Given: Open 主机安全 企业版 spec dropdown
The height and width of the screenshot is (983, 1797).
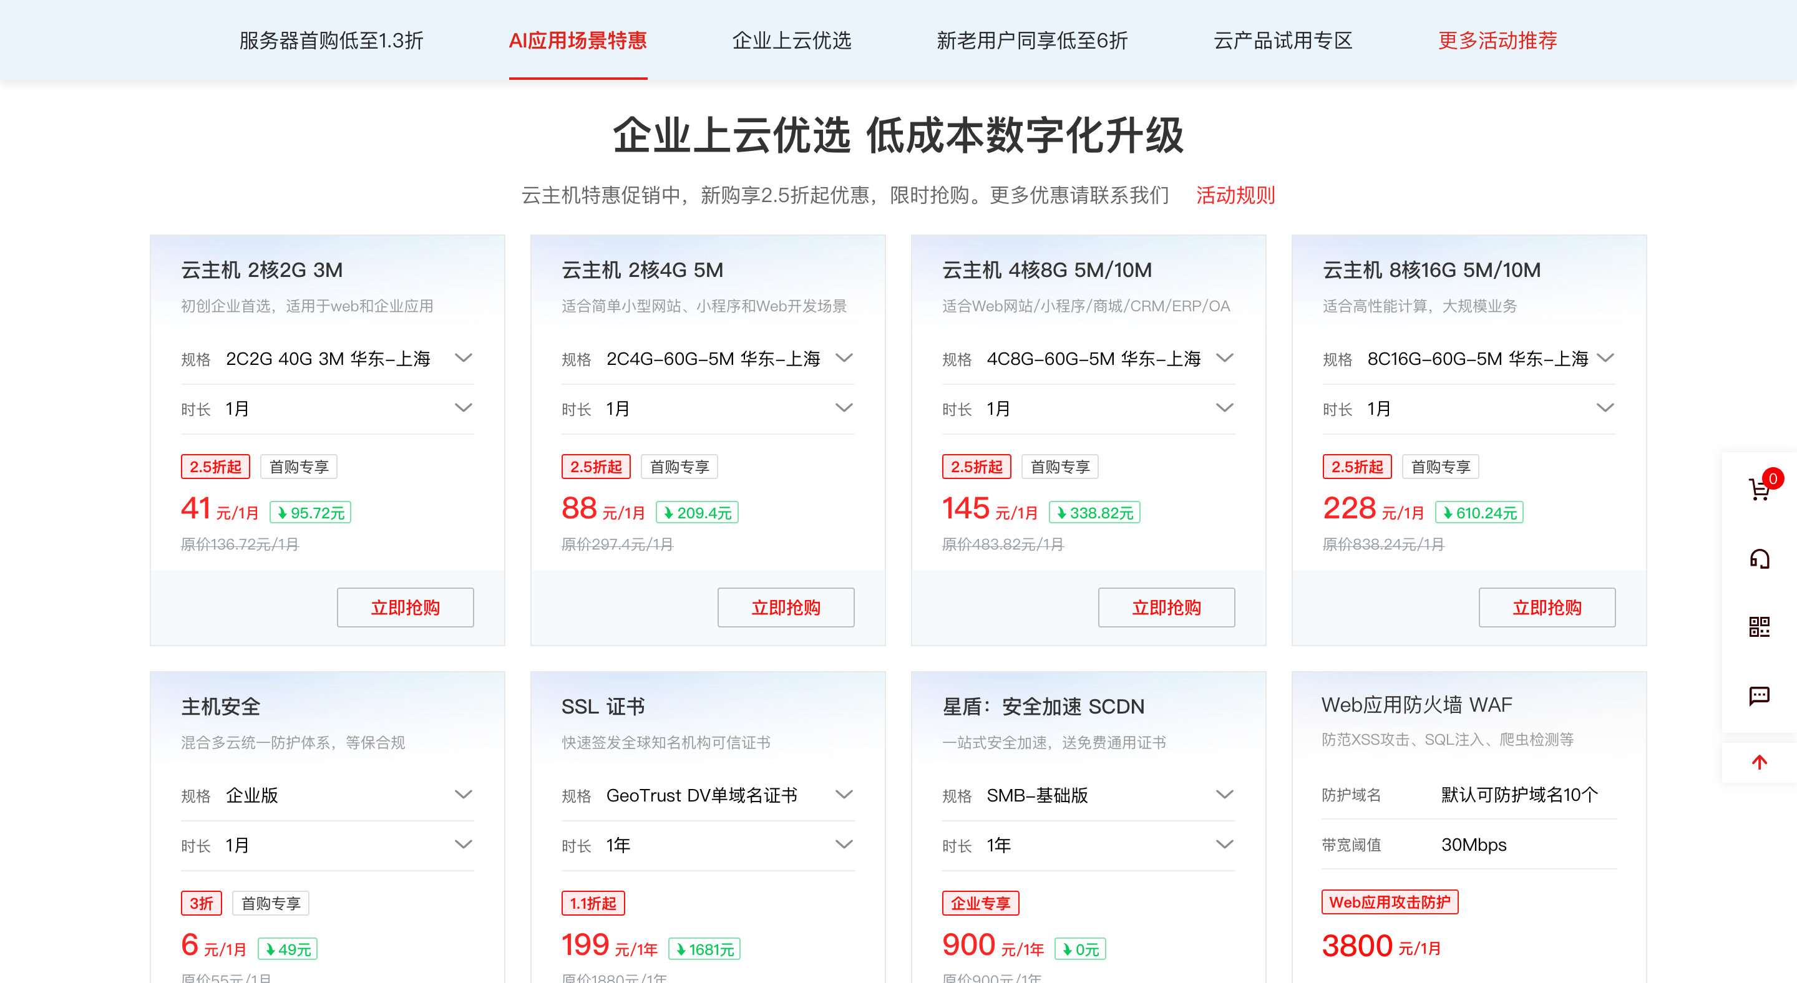Looking at the screenshot, I should pos(463,795).
